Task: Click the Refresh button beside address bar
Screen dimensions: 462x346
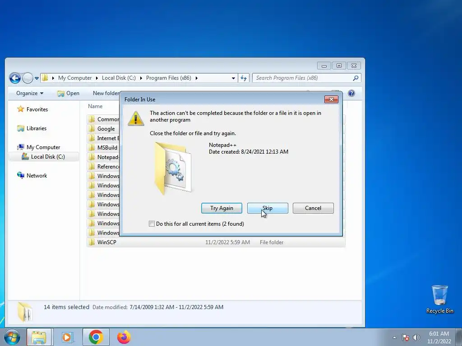Action: 244,78
